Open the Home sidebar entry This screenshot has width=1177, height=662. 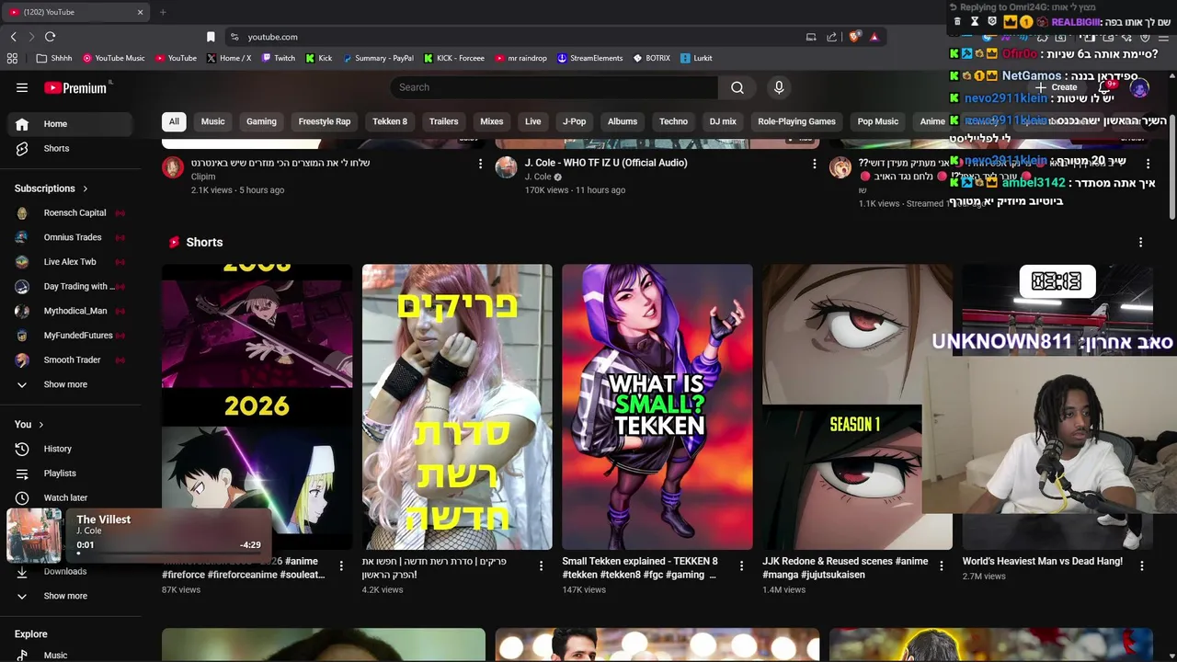pyautogui.click(x=72, y=124)
